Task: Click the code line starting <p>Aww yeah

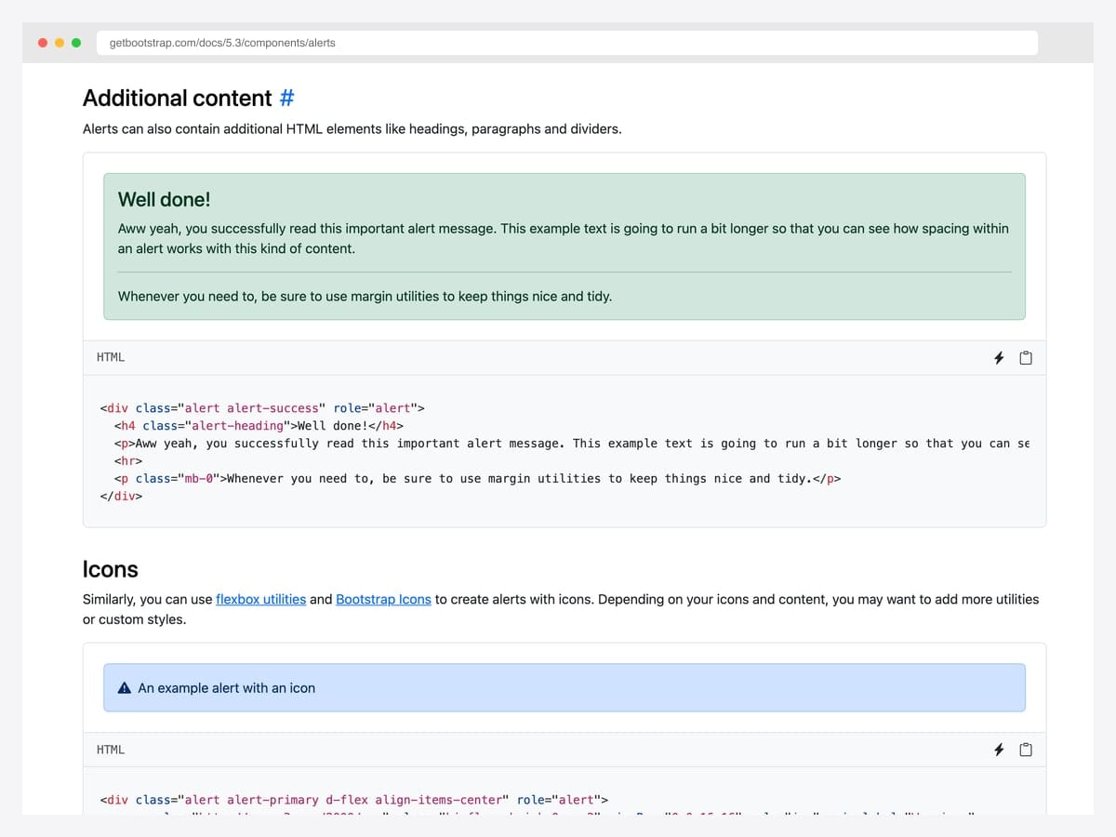Action: (571, 444)
